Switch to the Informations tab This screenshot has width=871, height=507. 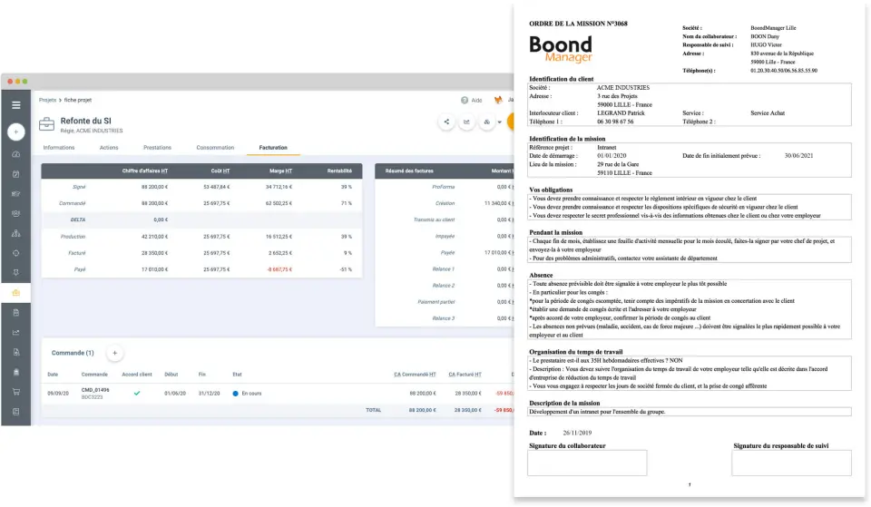(59, 147)
